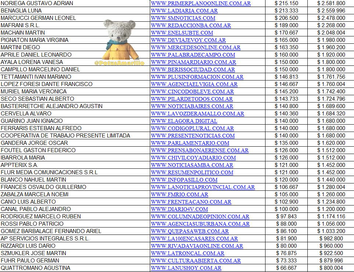Click the WWW.PARLAMENTARIO.COM link

click(190, 143)
